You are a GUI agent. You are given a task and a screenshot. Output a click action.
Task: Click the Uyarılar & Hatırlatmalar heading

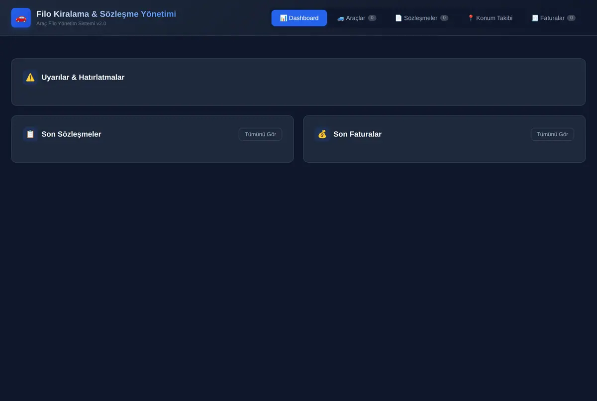click(x=83, y=77)
